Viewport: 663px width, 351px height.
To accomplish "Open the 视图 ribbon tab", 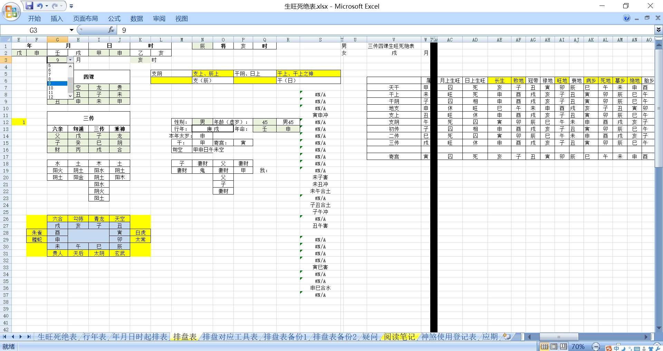I will click(x=182, y=19).
